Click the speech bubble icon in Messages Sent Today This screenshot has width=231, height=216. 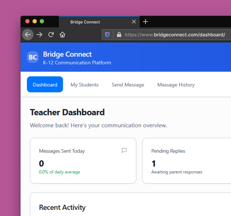[x=124, y=150]
